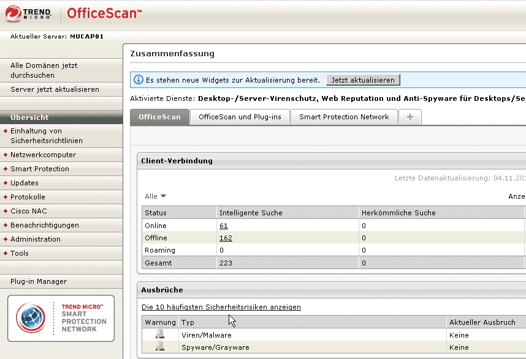The height and width of the screenshot is (359, 526).
Task: Expand the Cisco NAC menu
Action: (6, 211)
